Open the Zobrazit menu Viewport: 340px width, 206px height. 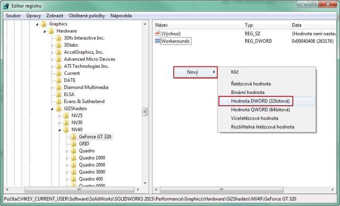(55, 15)
